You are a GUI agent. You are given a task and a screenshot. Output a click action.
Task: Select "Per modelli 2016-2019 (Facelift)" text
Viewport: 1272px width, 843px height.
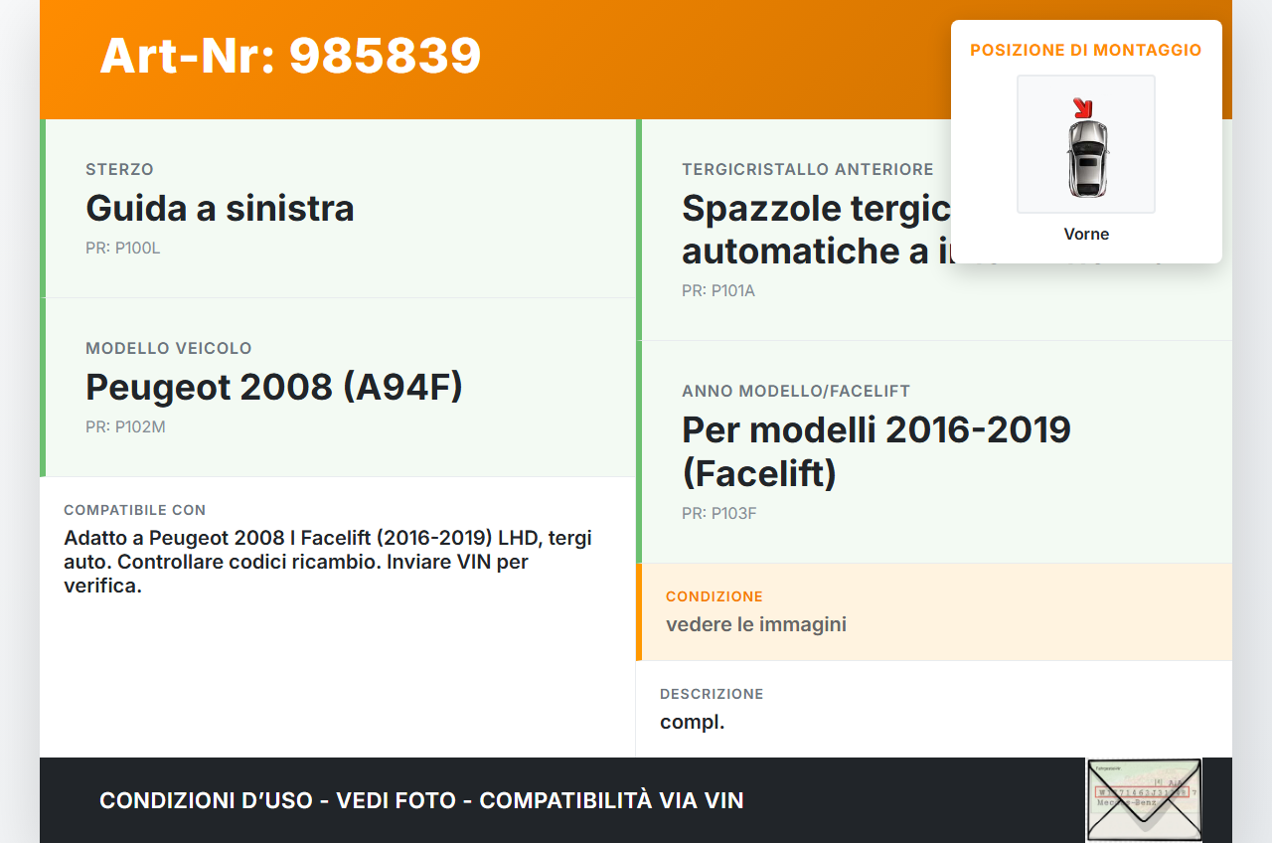[875, 451]
